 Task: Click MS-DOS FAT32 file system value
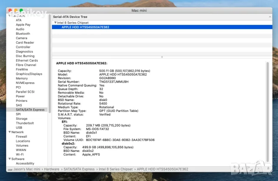[x=97, y=129]
